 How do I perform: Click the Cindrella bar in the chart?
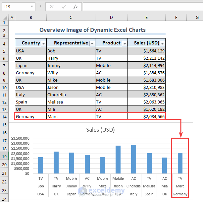click(133, 159)
